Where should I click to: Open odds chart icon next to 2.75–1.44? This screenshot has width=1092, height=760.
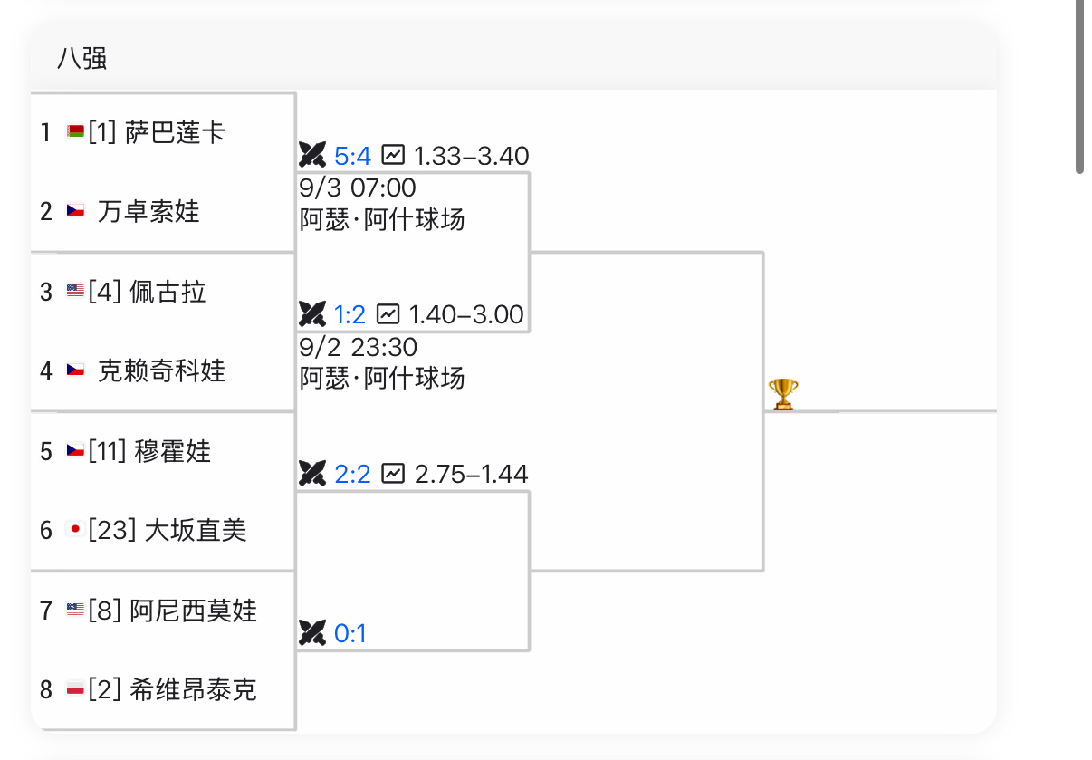[393, 474]
